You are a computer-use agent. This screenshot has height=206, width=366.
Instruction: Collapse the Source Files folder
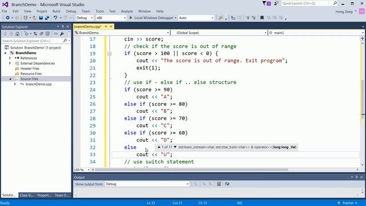[10, 79]
